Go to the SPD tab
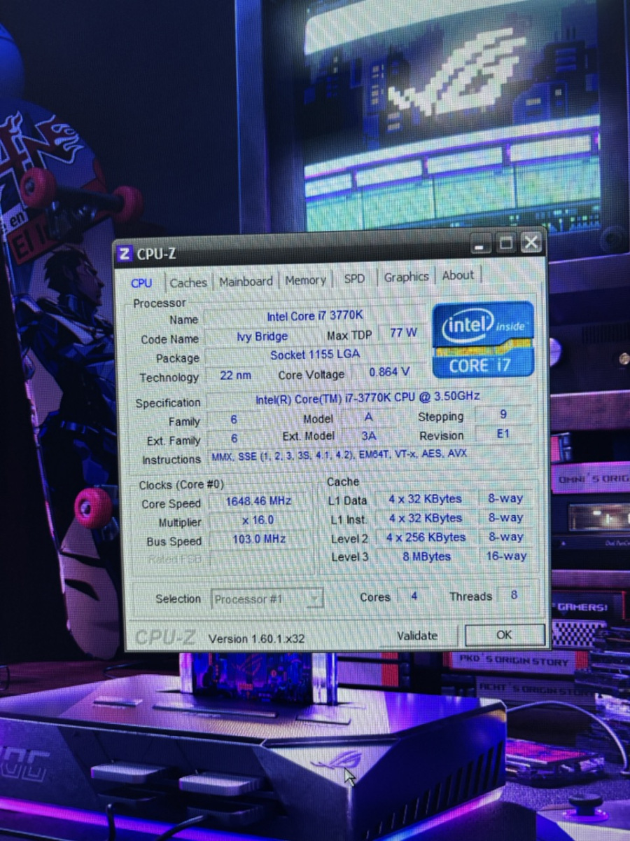Viewport: 630px width, 841px height. tap(354, 278)
